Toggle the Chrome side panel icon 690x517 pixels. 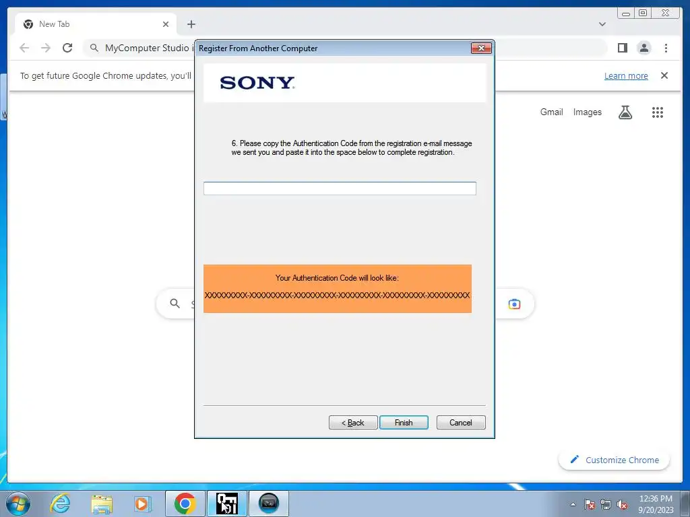(x=623, y=48)
